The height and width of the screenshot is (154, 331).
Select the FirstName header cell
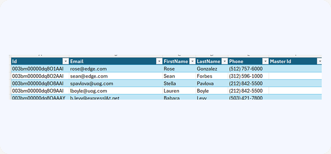pos(179,61)
